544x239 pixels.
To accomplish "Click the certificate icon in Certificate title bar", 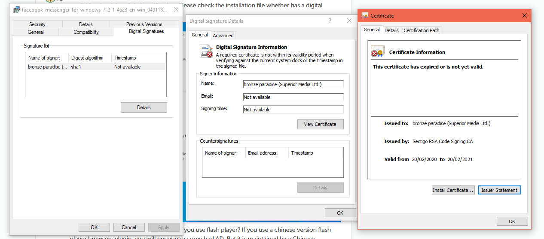I will (365, 15).
